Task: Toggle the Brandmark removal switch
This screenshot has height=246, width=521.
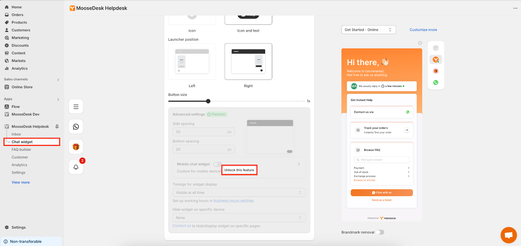Action: tap(380, 232)
